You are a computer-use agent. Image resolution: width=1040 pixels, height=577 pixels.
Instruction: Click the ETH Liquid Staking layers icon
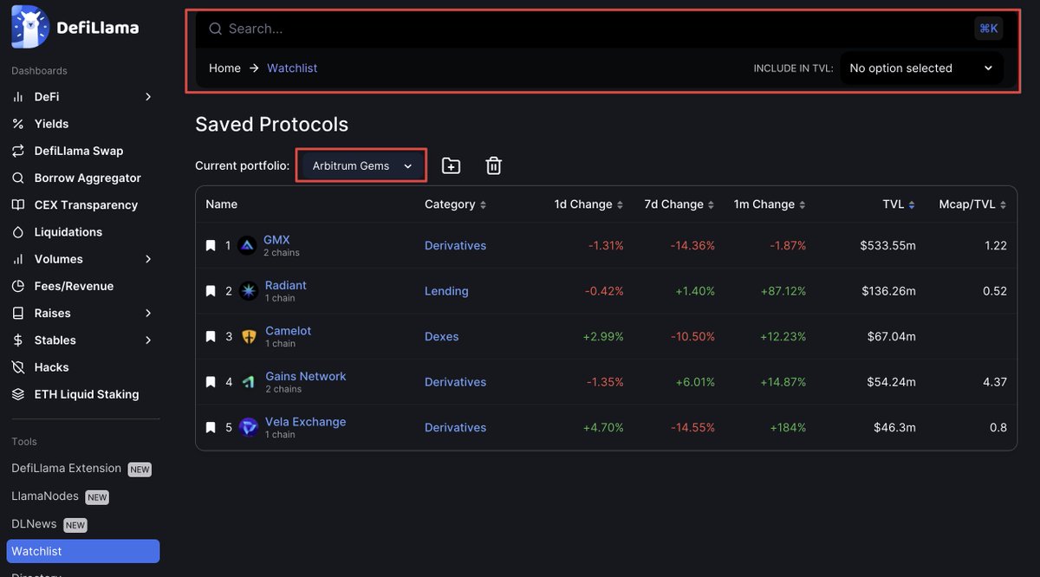click(17, 394)
